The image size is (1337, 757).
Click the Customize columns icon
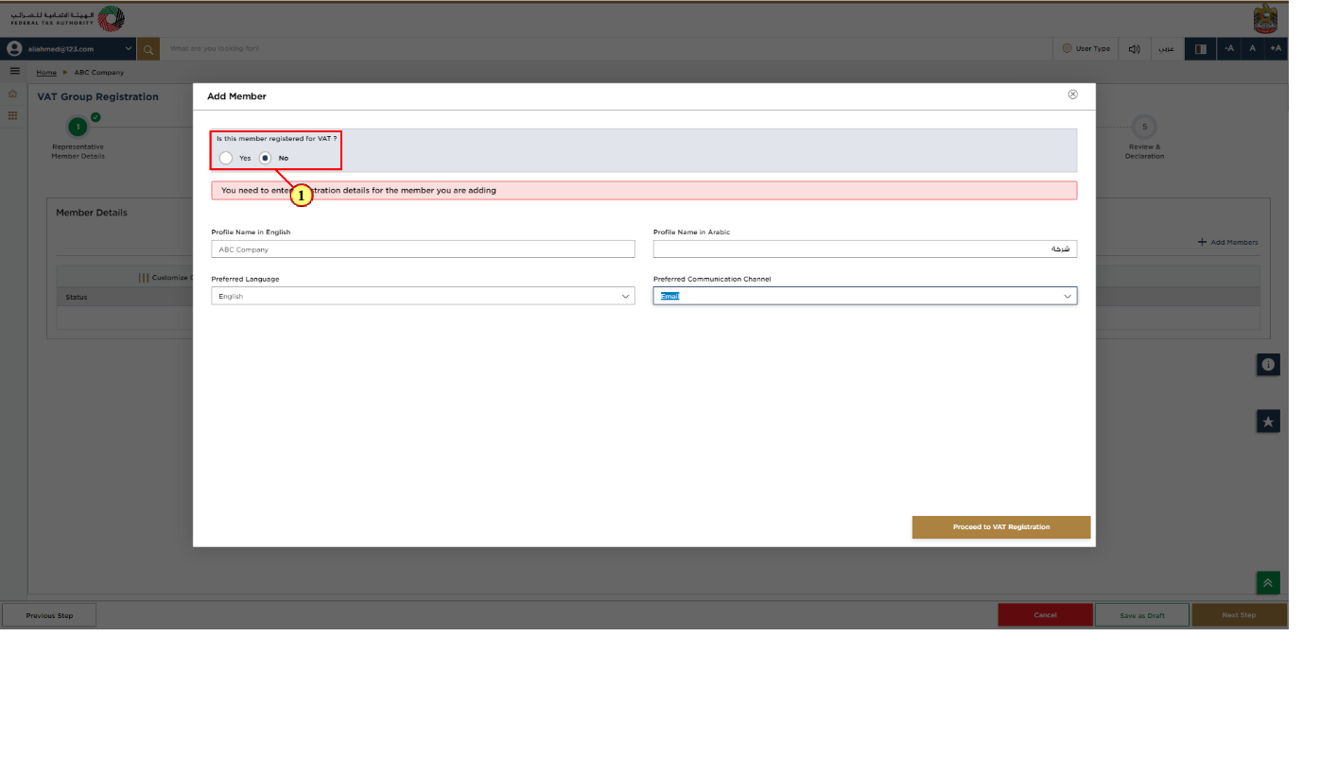coord(144,278)
